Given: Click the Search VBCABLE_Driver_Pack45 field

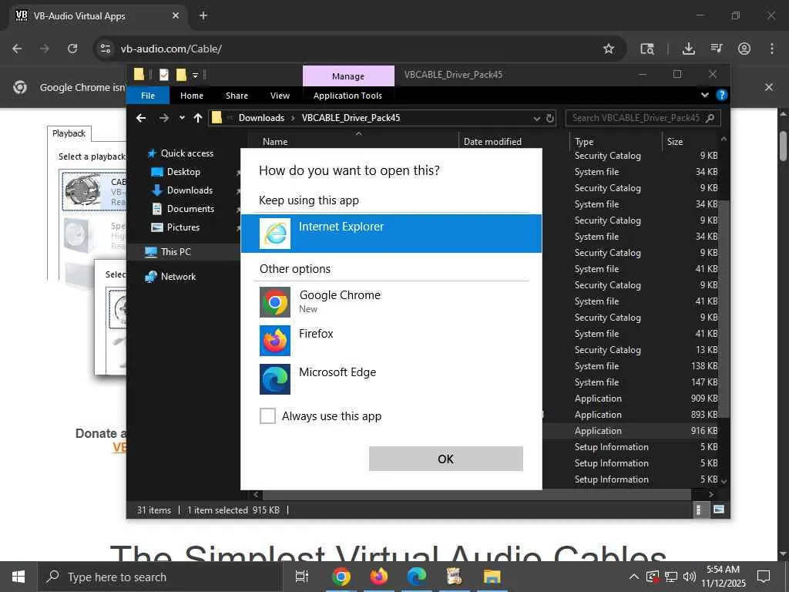Looking at the screenshot, I should click(x=643, y=118).
